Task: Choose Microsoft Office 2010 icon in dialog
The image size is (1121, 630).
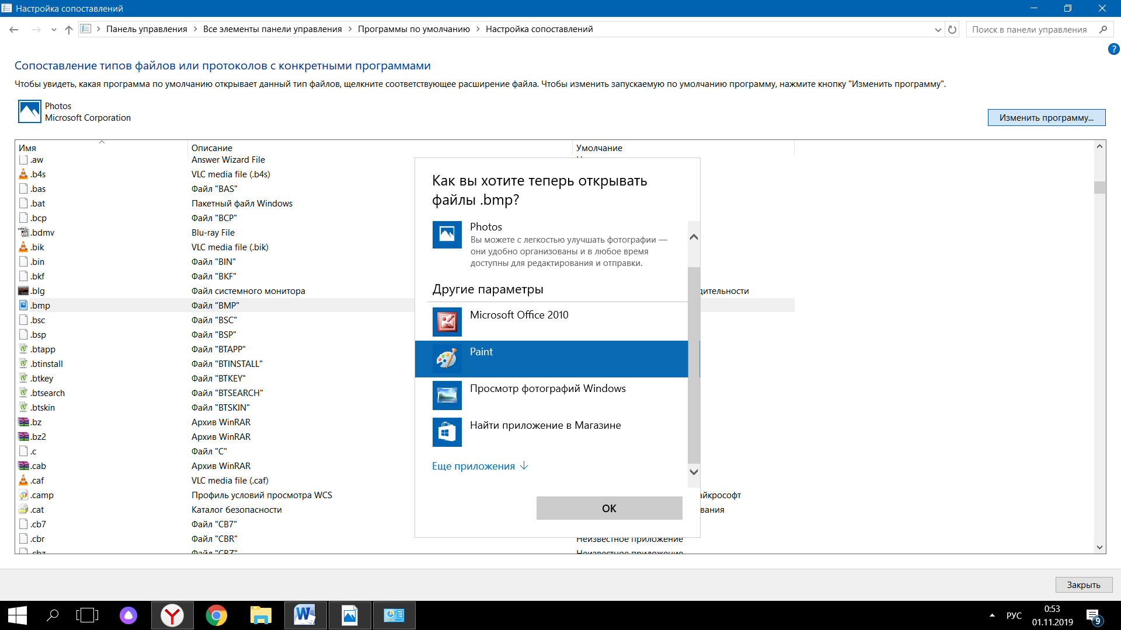Action: coord(447,322)
